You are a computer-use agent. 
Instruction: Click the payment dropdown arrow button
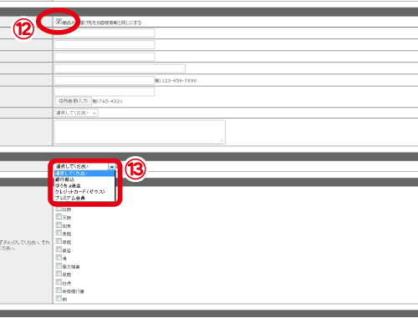[112, 167]
